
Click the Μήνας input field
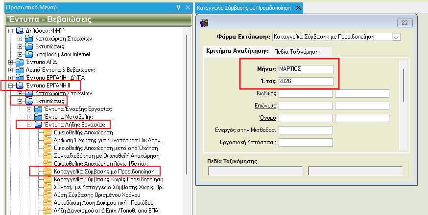[x=306, y=69]
